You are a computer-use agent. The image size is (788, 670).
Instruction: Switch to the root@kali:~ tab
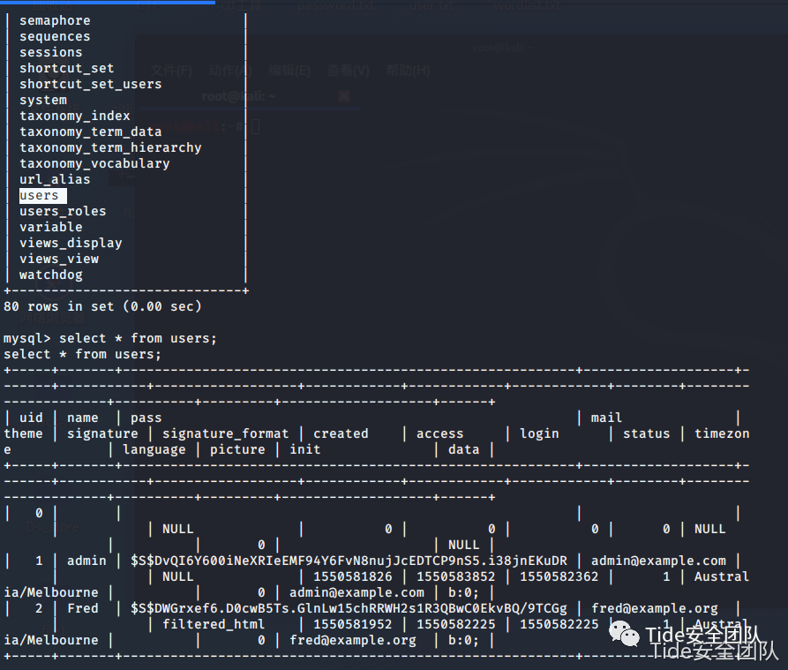point(238,96)
